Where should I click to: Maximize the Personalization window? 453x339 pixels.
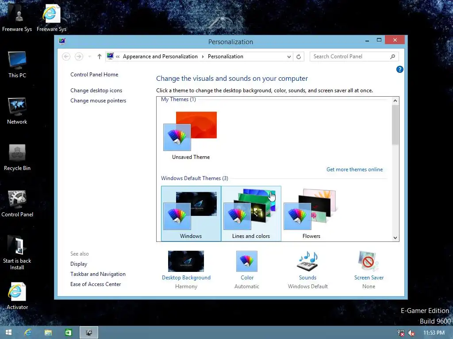coord(379,40)
